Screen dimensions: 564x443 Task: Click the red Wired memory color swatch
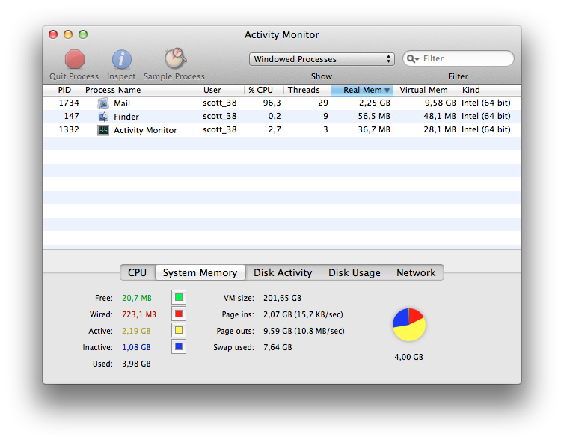pos(179,314)
